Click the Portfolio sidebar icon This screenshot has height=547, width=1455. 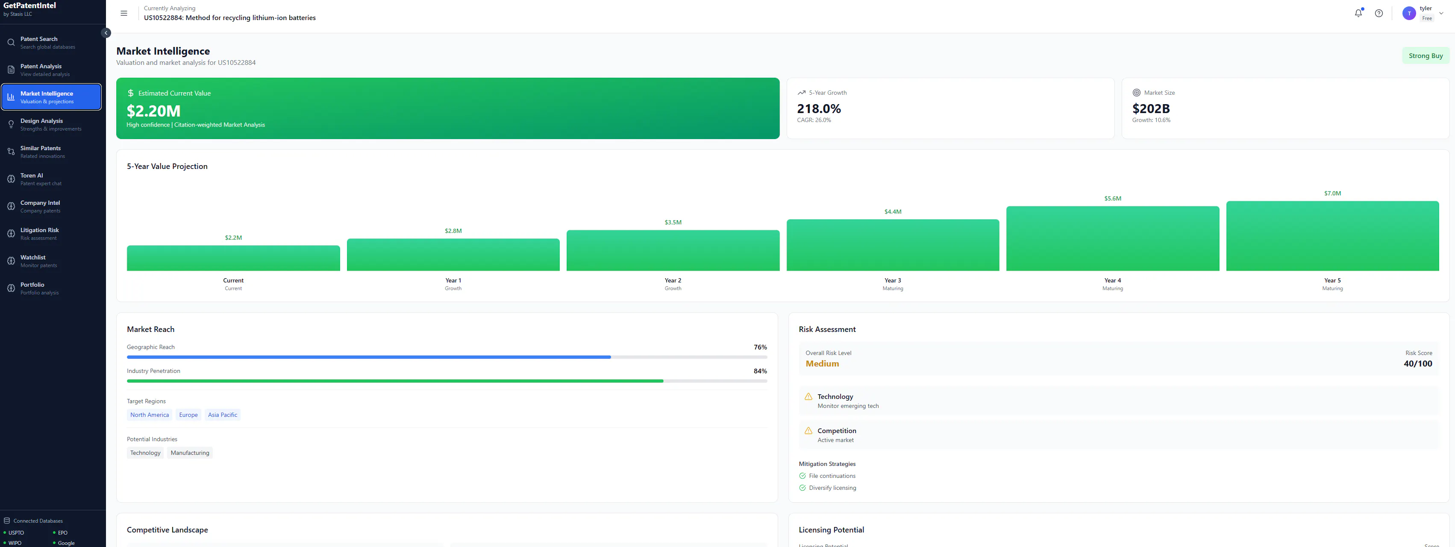click(11, 288)
